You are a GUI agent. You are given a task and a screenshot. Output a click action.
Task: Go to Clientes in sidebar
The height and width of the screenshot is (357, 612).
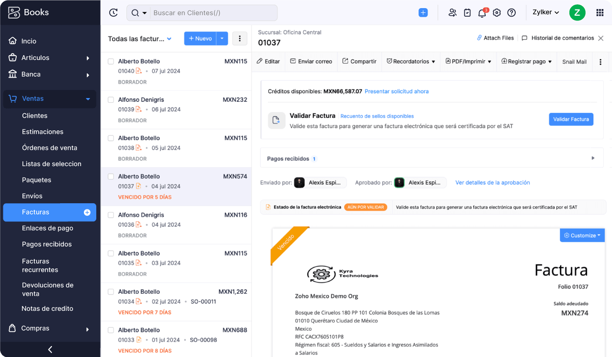[35, 116]
